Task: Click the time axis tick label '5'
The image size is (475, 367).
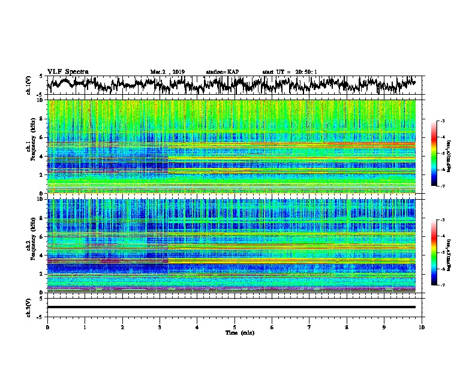Action: pyautogui.click(x=235, y=327)
